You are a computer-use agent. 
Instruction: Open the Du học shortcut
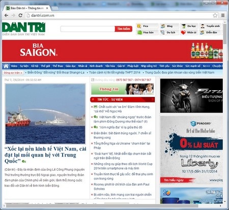pos(189,26)
